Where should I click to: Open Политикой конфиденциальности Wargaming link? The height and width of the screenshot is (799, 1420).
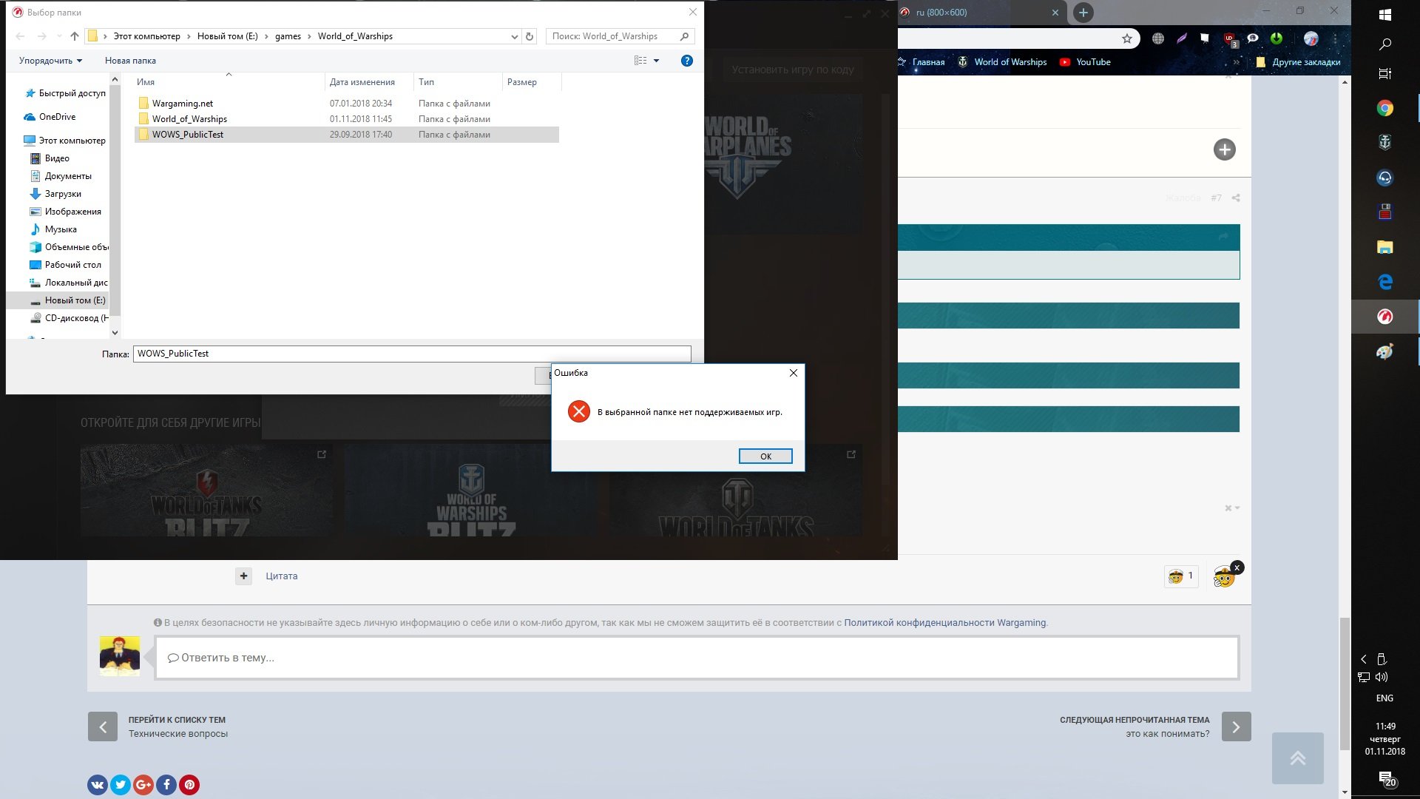pos(945,623)
